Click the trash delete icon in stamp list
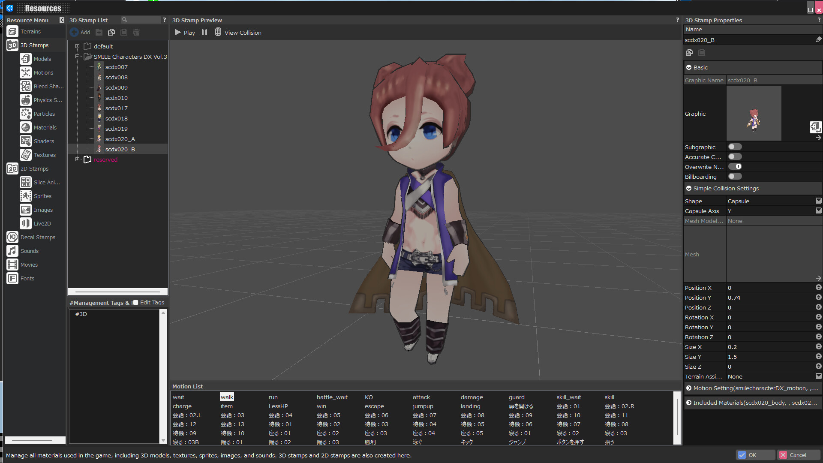 pos(136,32)
